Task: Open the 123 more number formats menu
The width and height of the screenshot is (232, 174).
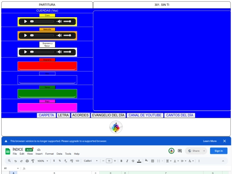Action: [x=77, y=161]
